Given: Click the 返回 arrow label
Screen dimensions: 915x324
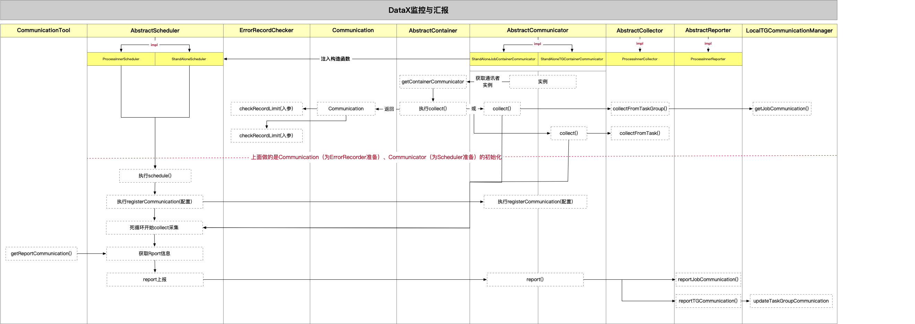Looking at the screenshot, I should [389, 109].
